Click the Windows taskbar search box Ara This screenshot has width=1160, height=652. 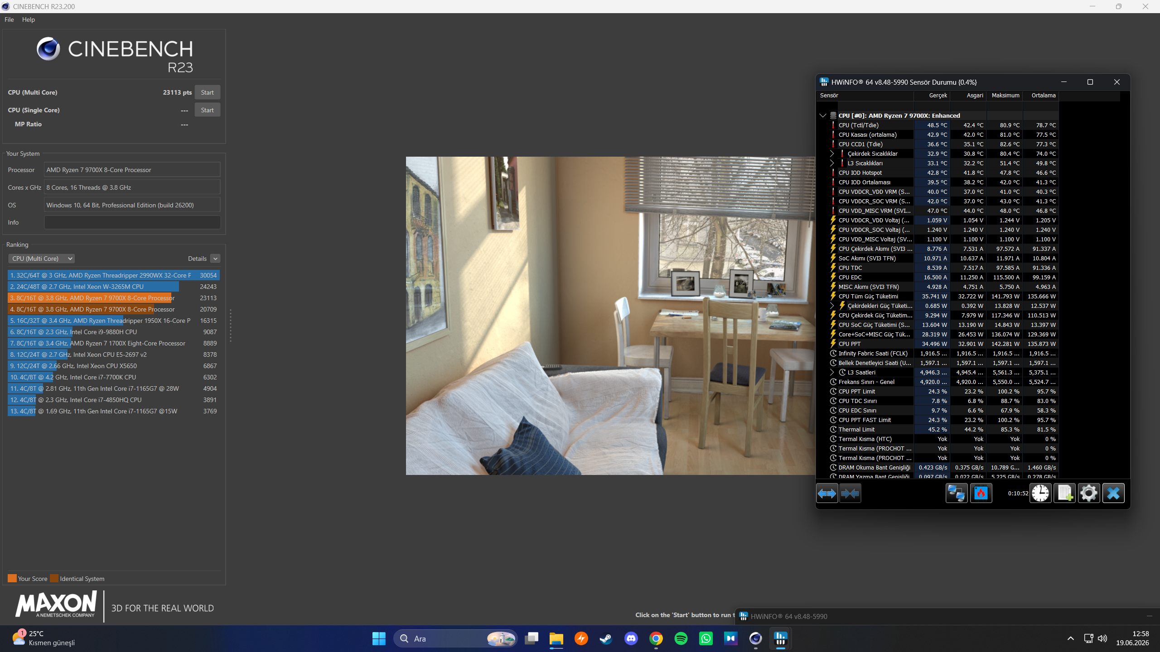tap(456, 638)
